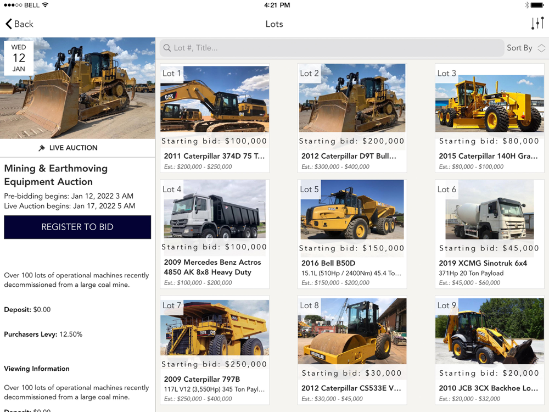This screenshot has width=549, height=412.
Task: Open the filter sliders icon
Action: coord(537,24)
